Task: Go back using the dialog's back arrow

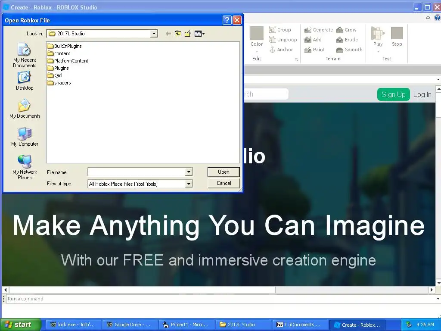Action: (168, 34)
